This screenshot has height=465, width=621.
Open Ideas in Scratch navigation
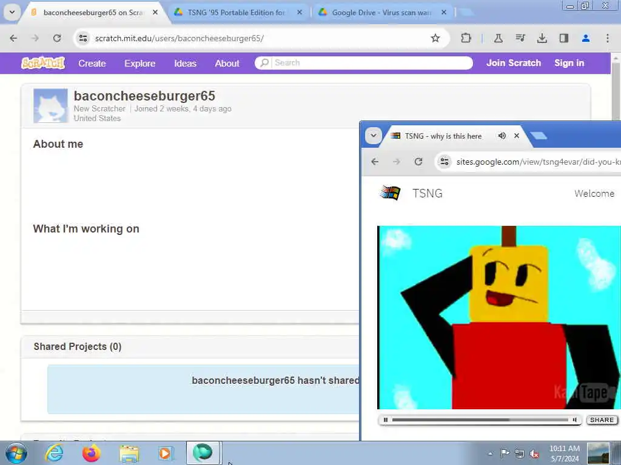(186, 63)
